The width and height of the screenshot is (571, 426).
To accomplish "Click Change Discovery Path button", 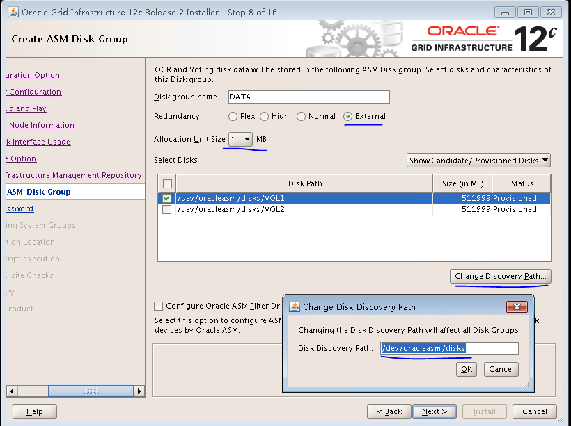I will pyautogui.click(x=501, y=277).
